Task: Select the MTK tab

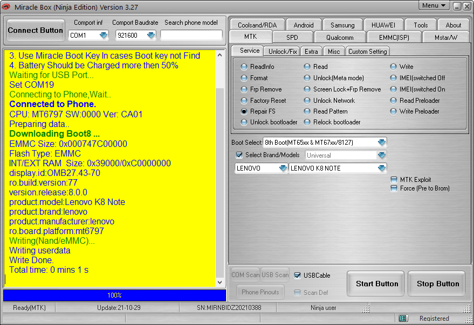Action: tap(251, 37)
